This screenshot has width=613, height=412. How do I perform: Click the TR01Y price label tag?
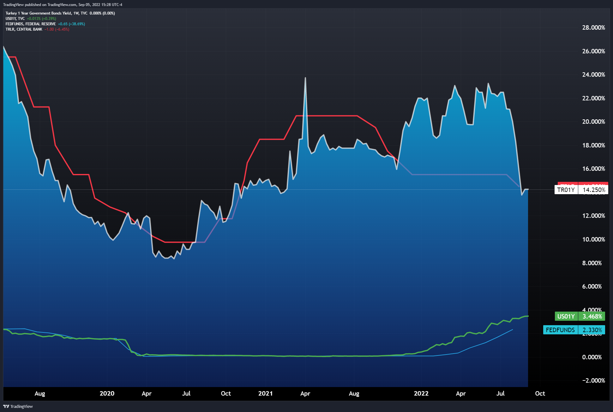coord(566,190)
